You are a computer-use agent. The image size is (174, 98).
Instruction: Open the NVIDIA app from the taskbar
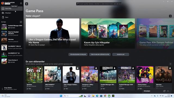(113, 96)
